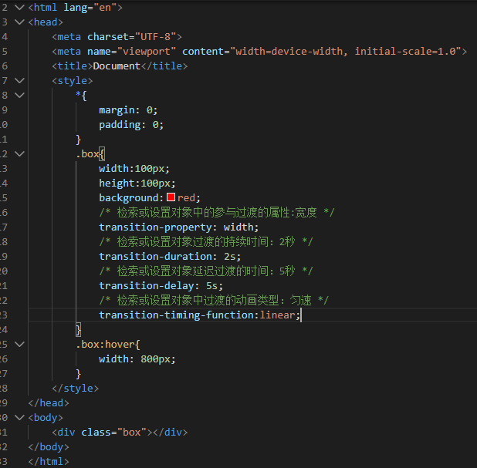Viewport: 477px width, 468px height.
Task: Click the linear value text
Action: (x=277, y=315)
